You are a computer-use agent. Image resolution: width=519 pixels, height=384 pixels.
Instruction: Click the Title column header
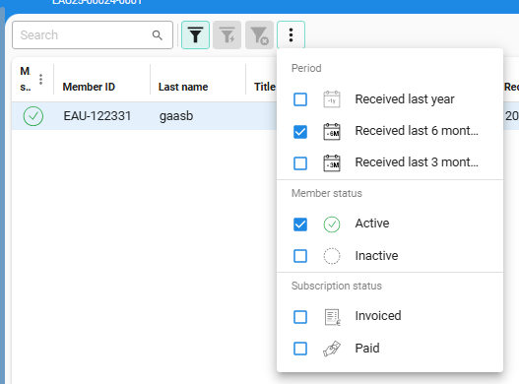[265, 87]
